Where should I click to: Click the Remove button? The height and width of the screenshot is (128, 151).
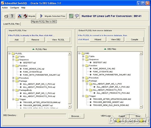click(x=35, y=40)
